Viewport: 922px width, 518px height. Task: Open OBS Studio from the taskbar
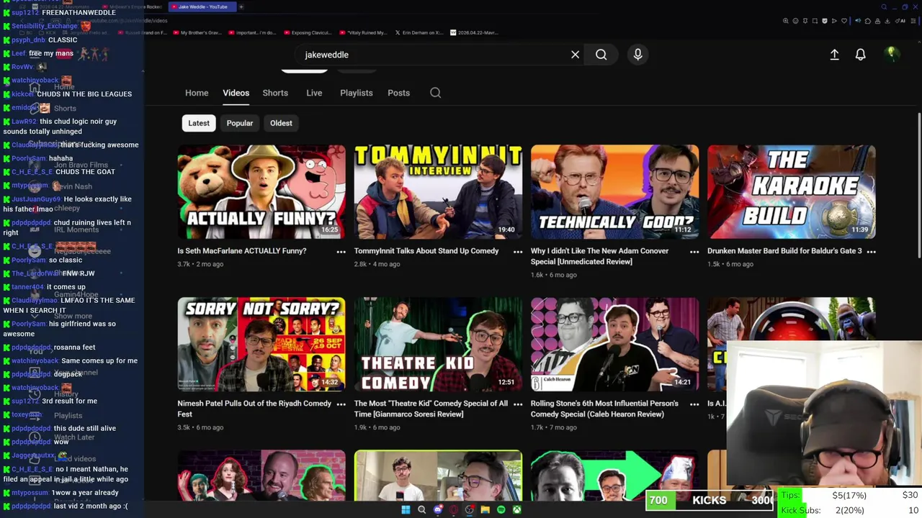pos(469,509)
